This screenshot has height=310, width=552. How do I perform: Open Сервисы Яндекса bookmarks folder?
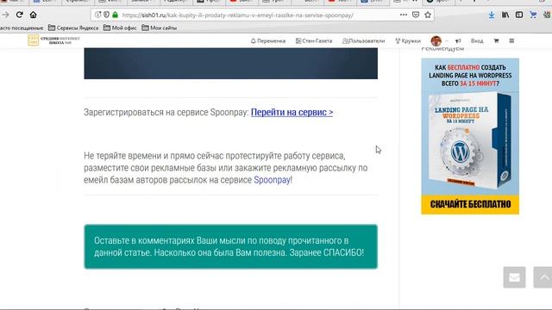(73, 28)
